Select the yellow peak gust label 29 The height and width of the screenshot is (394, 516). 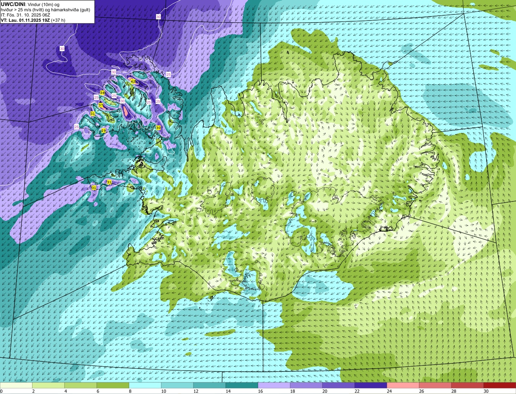point(104,131)
